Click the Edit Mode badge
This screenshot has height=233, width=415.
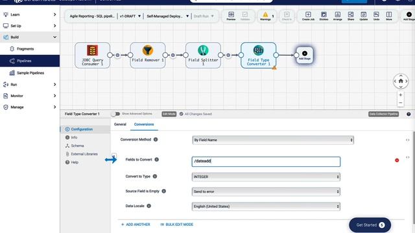tap(169, 114)
